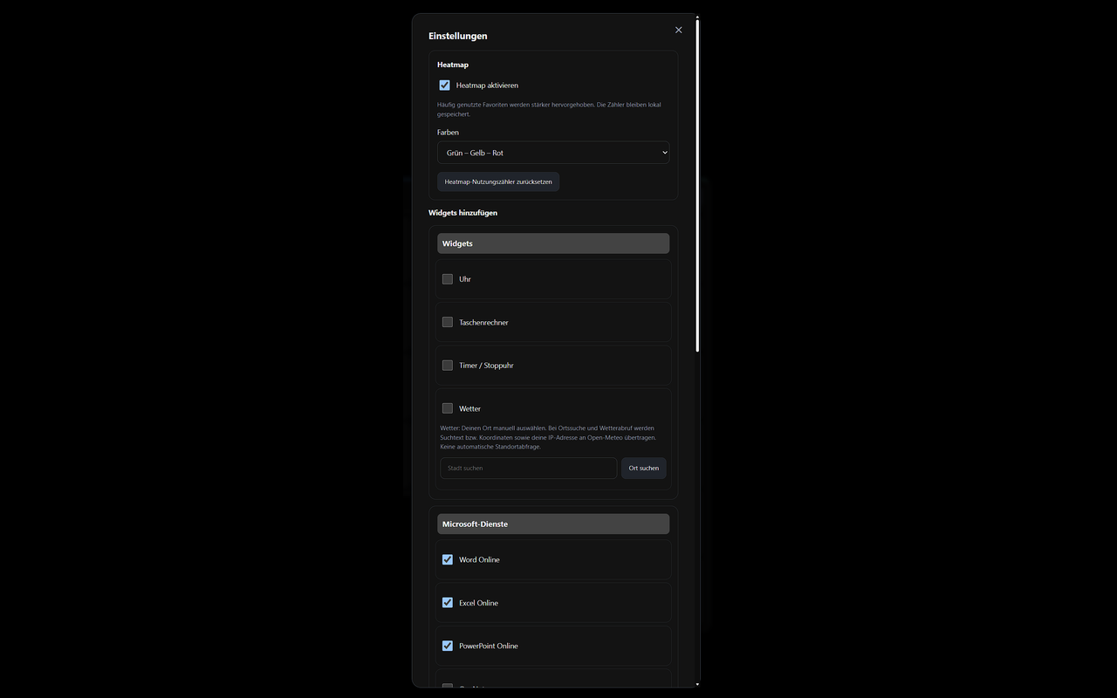This screenshot has height=698, width=1117.
Task: Click the dialog's vertical scrollbar thumb
Action: pos(697,186)
